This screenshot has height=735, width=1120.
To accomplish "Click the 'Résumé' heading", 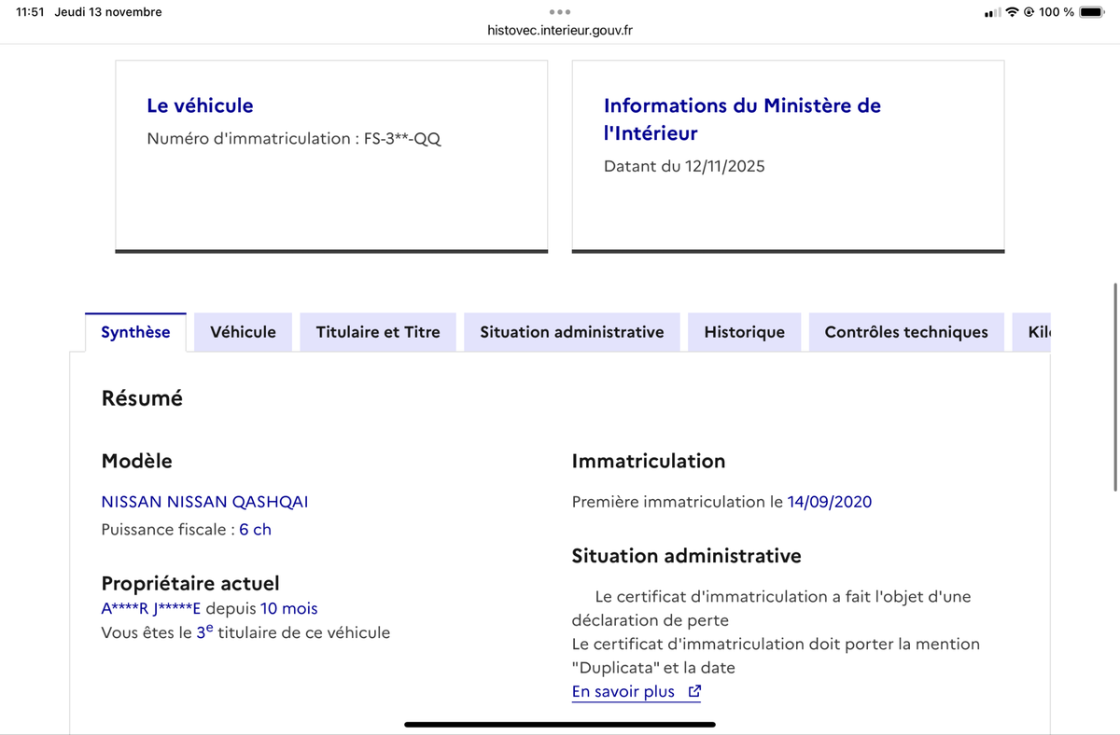I will pos(142,398).
